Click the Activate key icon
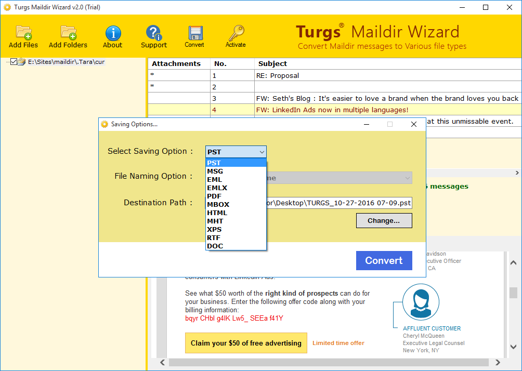Image resolution: width=522 pixels, height=371 pixels. 236,33
